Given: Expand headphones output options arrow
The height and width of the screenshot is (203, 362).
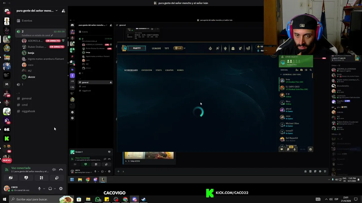Looking at the screenshot, I should [55, 189].
